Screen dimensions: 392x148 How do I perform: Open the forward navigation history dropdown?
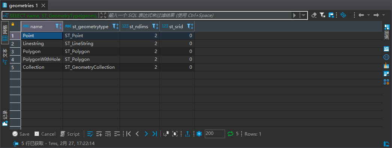[383, 15]
